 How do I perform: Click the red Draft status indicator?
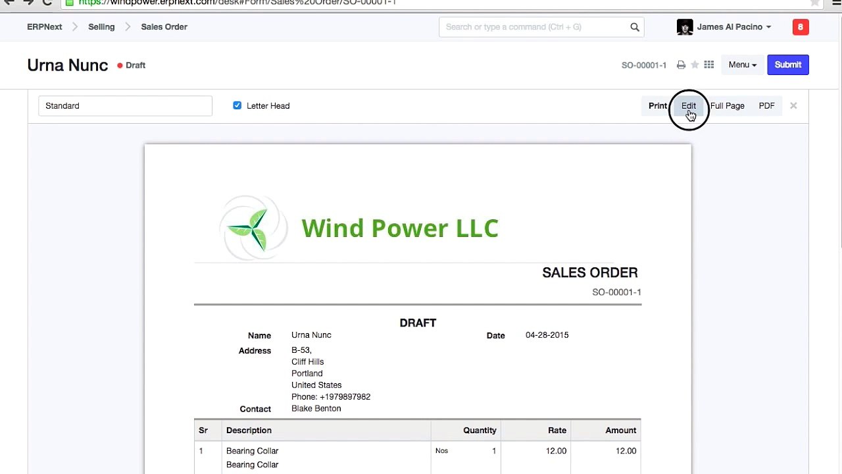tap(132, 65)
